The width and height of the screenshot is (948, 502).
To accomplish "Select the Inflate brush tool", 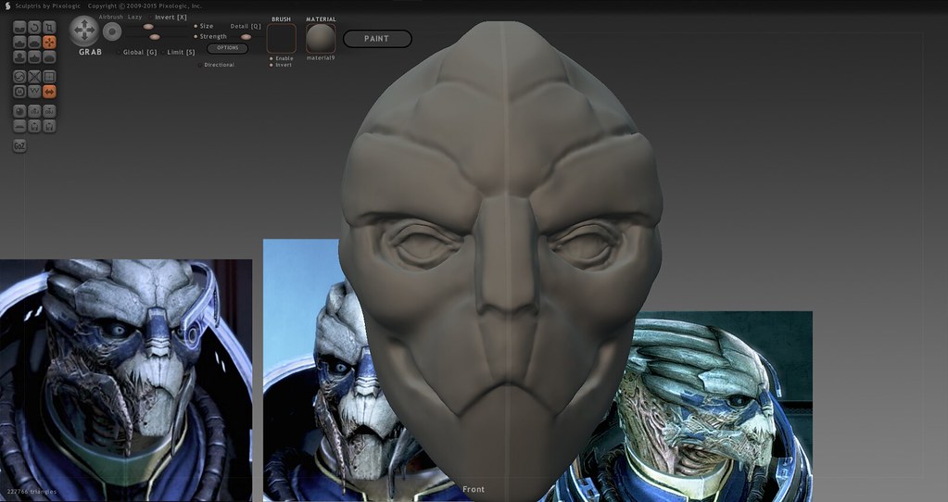I will (x=19, y=56).
